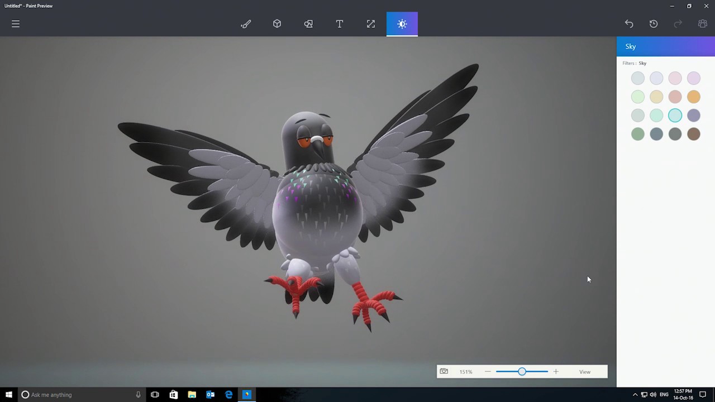Choose the orange sky filter

(694, 97)
